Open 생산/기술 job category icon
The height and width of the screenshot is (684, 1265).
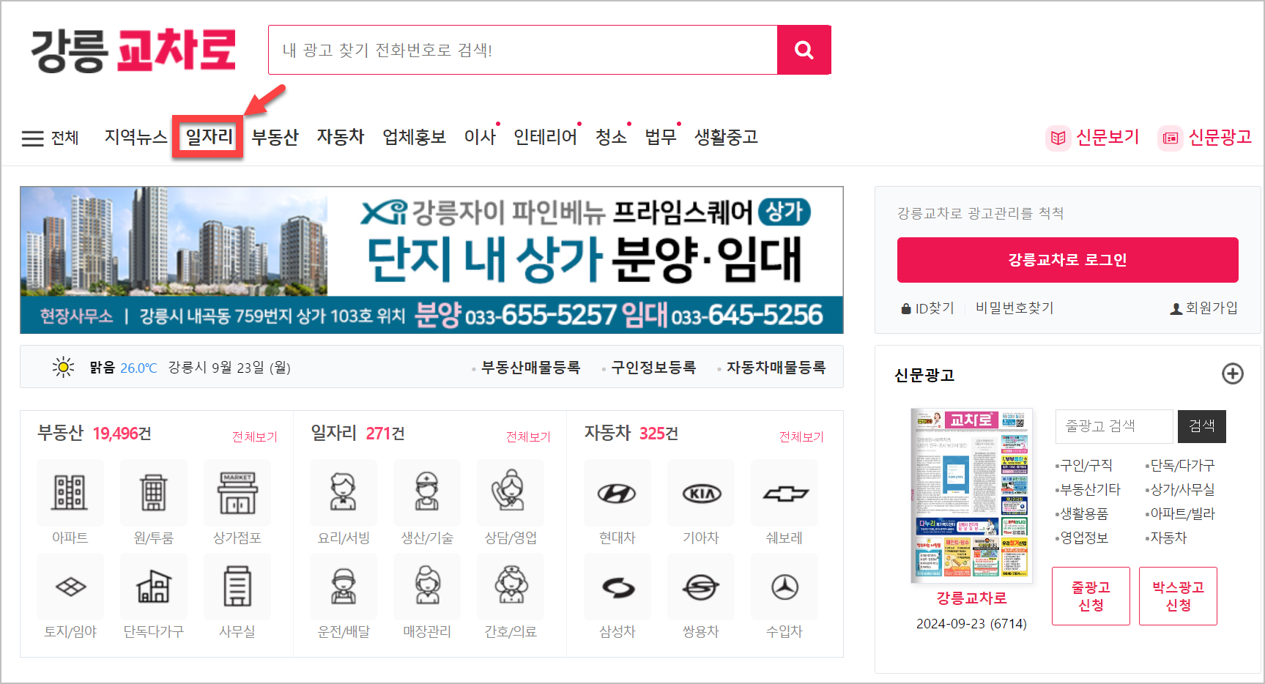427,492
